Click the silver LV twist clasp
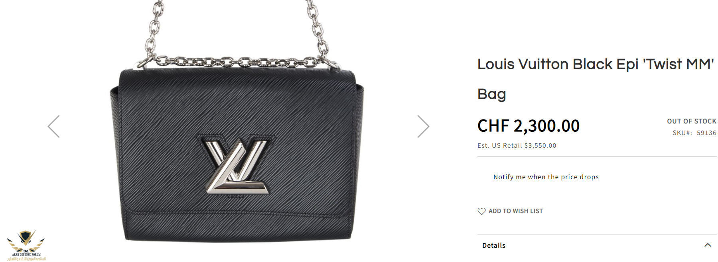Viewport: 718px width, 262px height. pyautogui.click(x=237, y=166)
